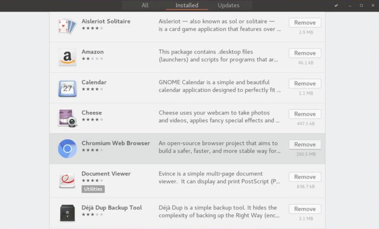Remove Chromium Web Browser
Screen dimensions: 379x229
pyautogui.click(x=305, y=144)
